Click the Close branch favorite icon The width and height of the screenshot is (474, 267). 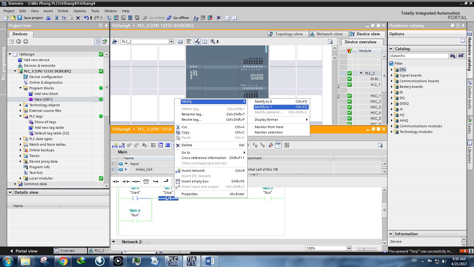point(166,181)
